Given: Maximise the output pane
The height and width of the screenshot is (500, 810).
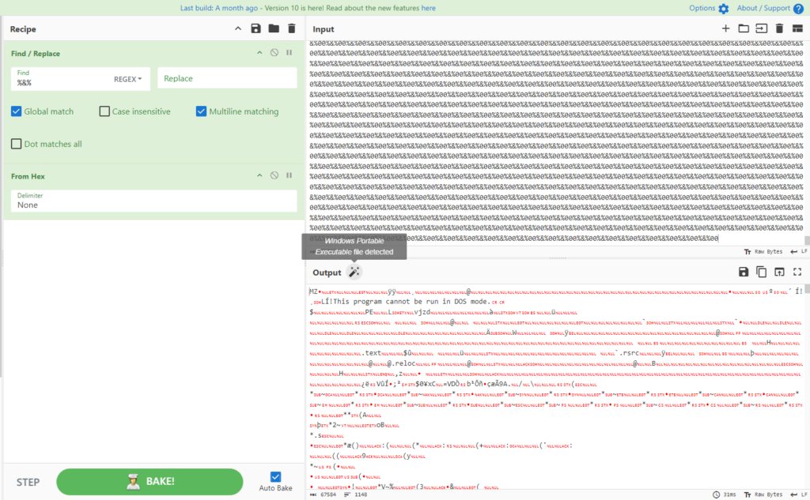Looking at the screenshot, I should [x=797, y=272].
